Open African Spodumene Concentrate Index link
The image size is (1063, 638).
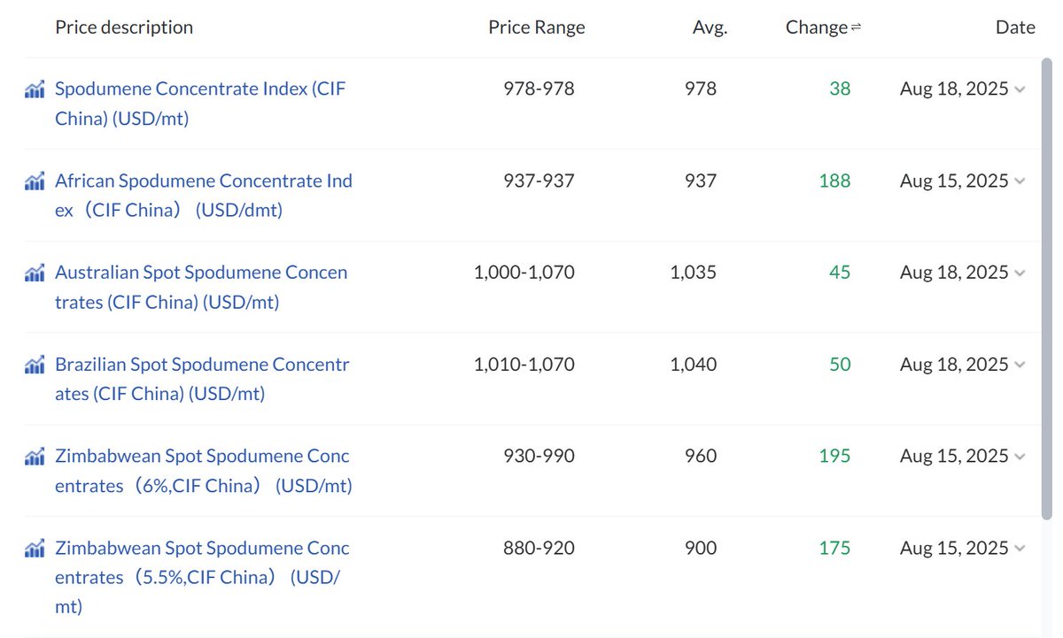(204, 196)
